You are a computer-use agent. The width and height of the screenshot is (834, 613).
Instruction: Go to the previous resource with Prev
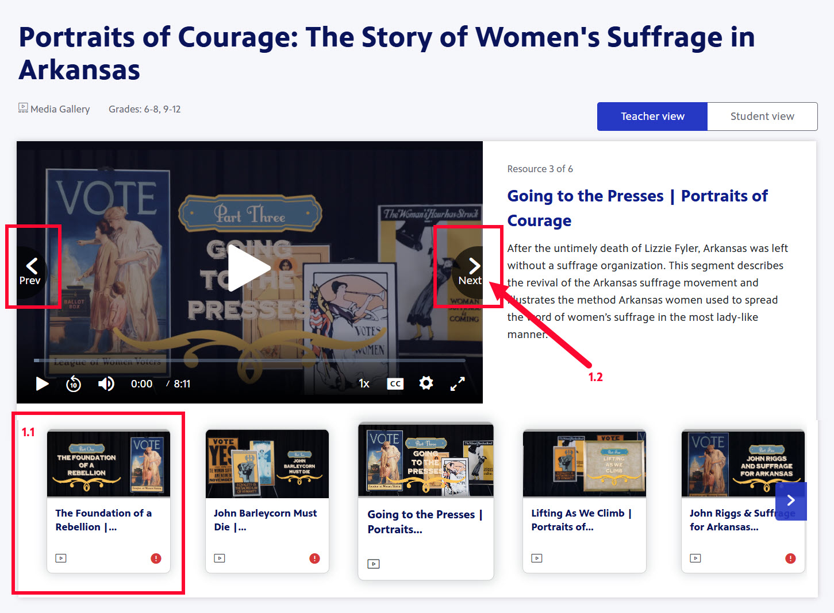click(30, 270)
